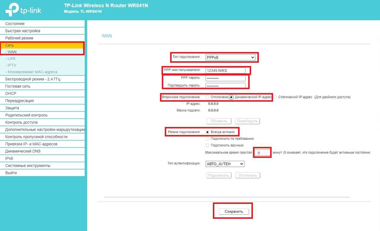
Task: Click the Маска подсети value 0.0.0.0
Action: 213,110
